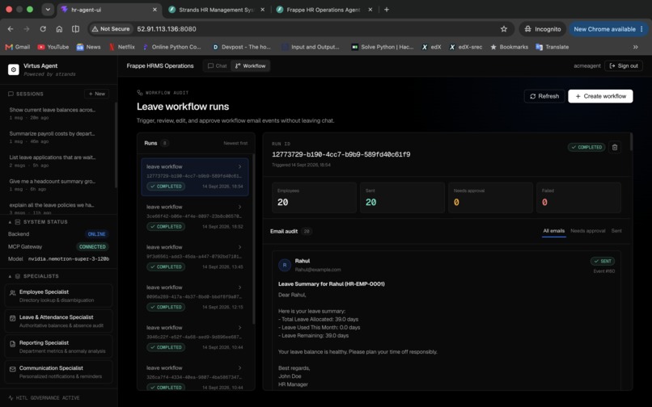Delete this run with trash icon

click(x=615, y=147)
